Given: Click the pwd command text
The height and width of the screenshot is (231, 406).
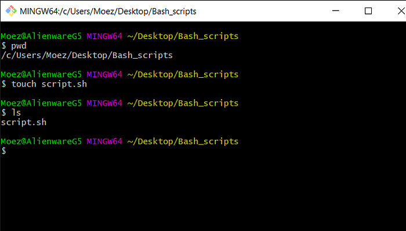Looking at the screenshot, I should (19, 46).
